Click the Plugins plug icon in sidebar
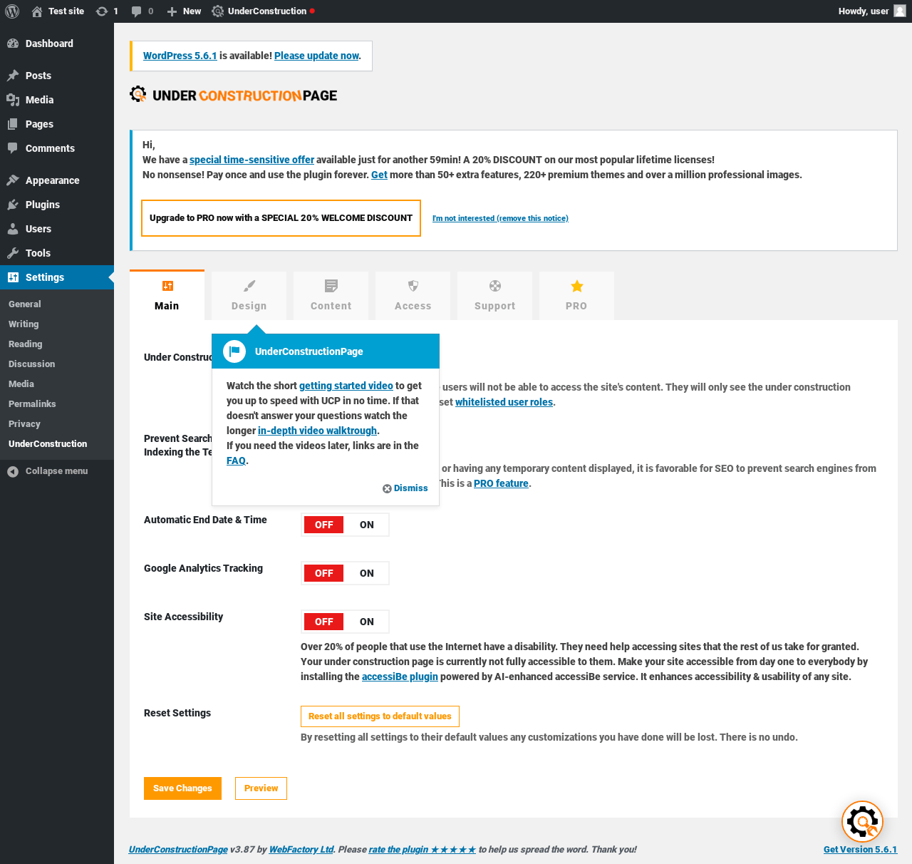Image resolution: width=912 pixels, height=864 pixels. pyautogui.click(x=13, y=205)
